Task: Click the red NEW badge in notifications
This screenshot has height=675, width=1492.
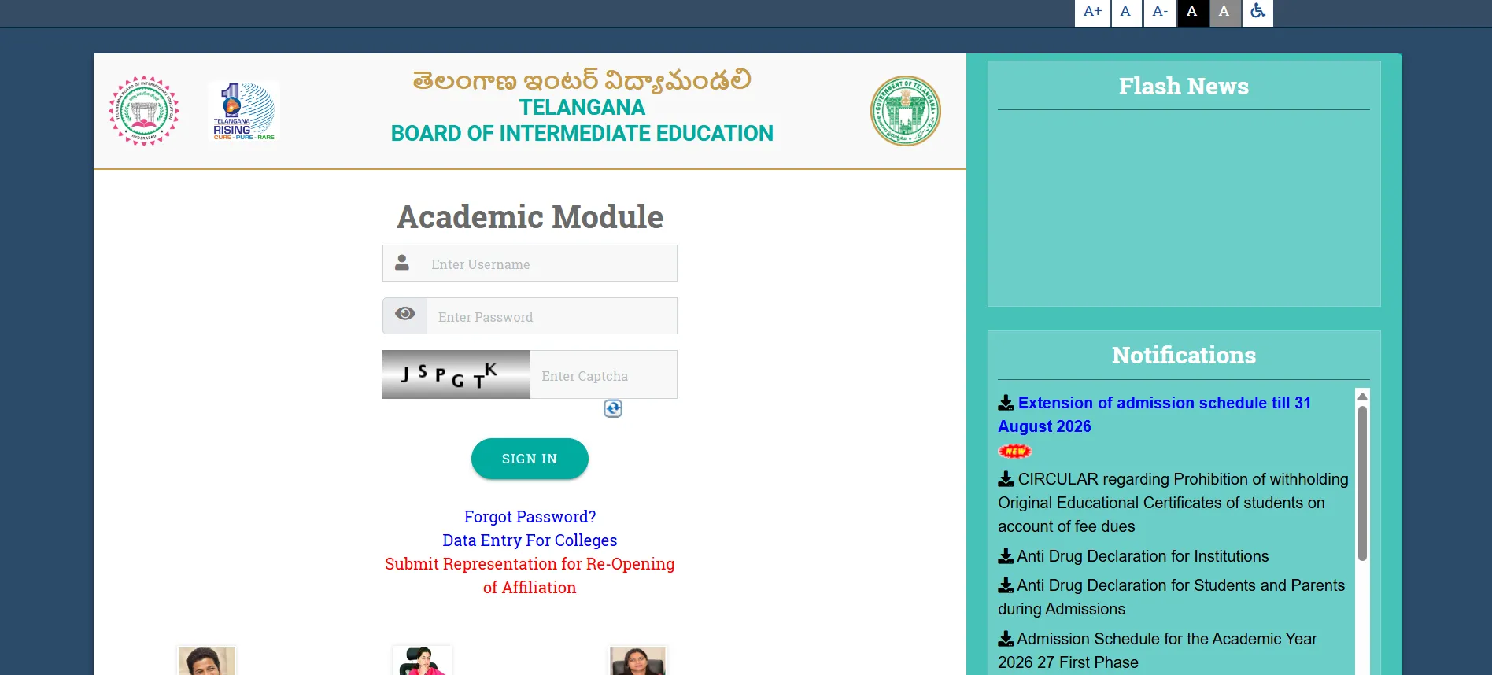Action: pos(1015,451)
